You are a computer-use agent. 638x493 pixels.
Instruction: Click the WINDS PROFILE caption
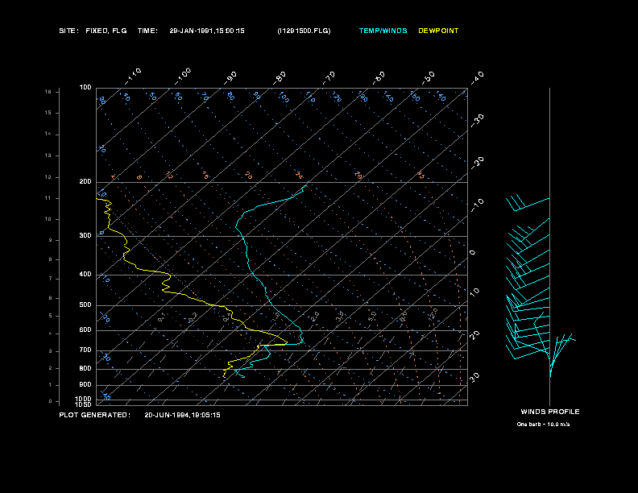click(550, 412)
